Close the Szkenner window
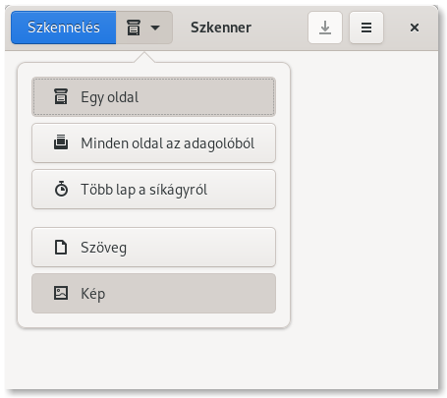This screenshot has width=447, height=398. (415, 28)
